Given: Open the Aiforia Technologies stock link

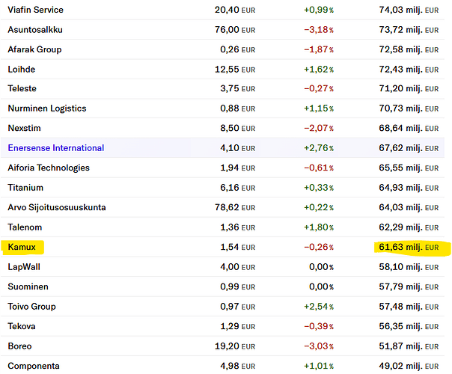Looking at the screenshot, I should [x=49, y=168].
